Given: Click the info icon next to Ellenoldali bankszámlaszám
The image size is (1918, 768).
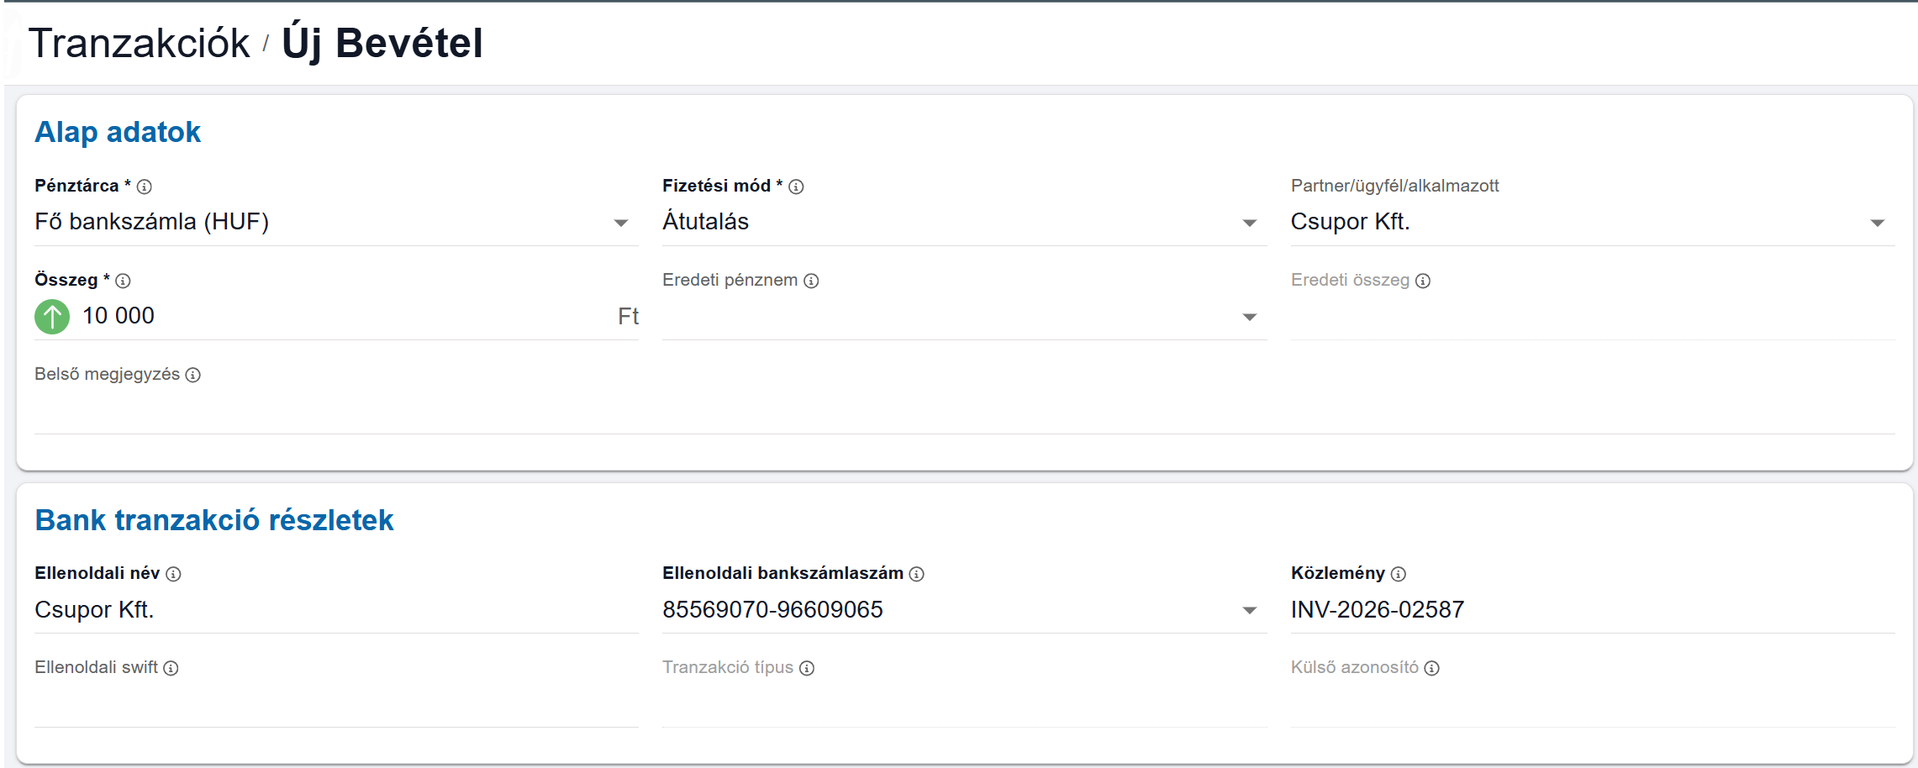Looking at the screenshot, I should (x=917, y=574).
